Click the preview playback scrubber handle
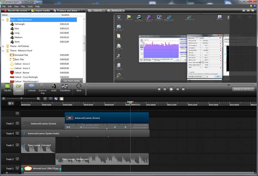 (x=229, y=84)
